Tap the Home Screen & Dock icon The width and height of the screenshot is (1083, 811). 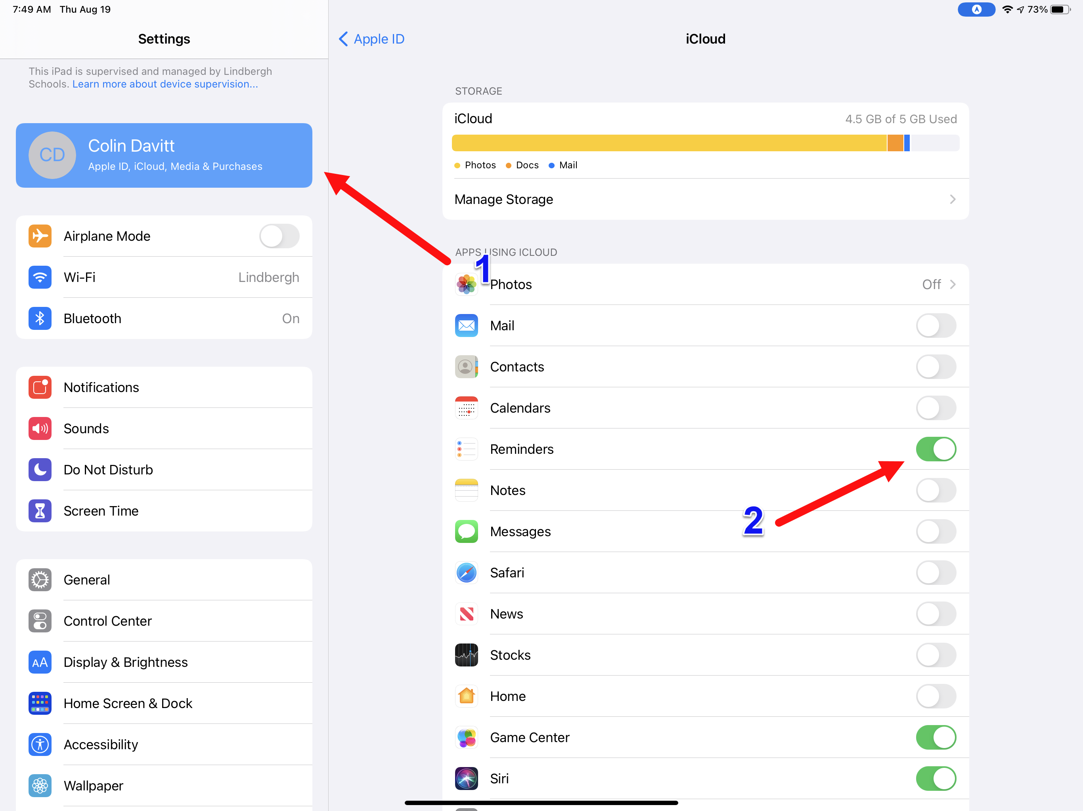(40, 702)
